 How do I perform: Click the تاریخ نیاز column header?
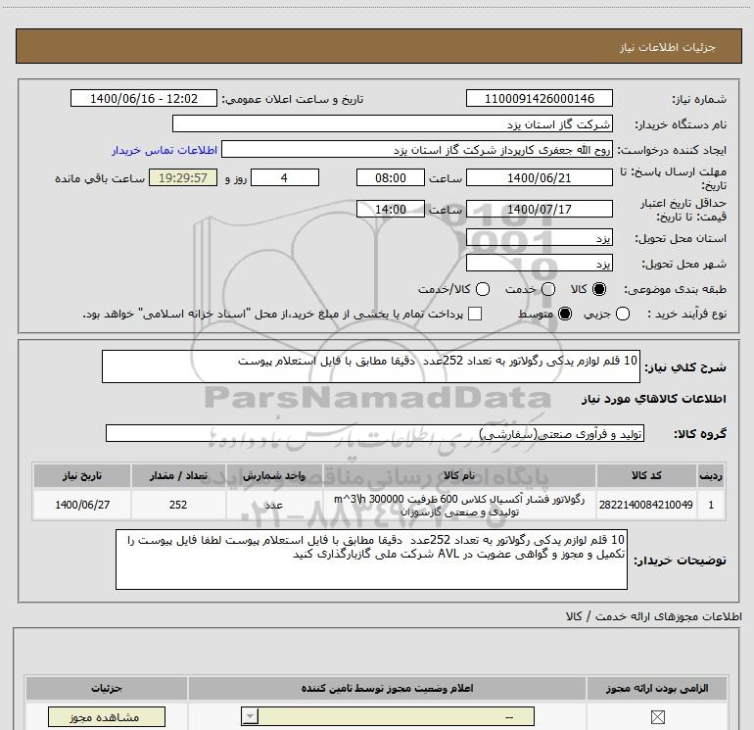tap(81, 475)
